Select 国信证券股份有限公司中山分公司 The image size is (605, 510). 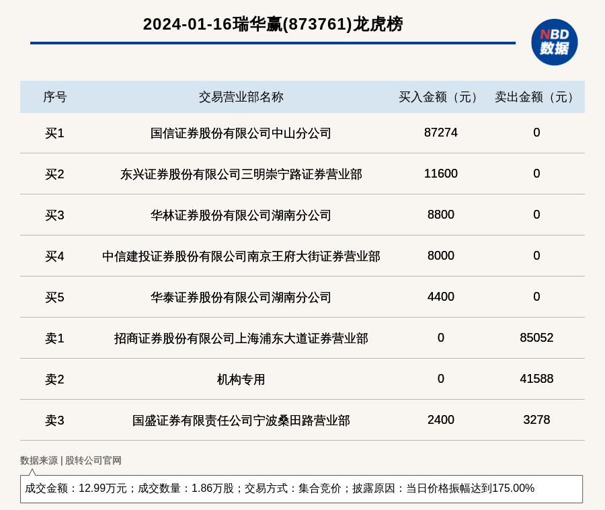coord(241,133)
